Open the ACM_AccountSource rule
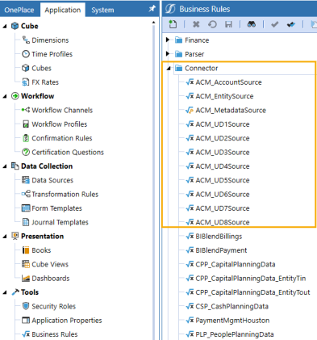Viewport: 317px width, 340px height. (228, 82)
